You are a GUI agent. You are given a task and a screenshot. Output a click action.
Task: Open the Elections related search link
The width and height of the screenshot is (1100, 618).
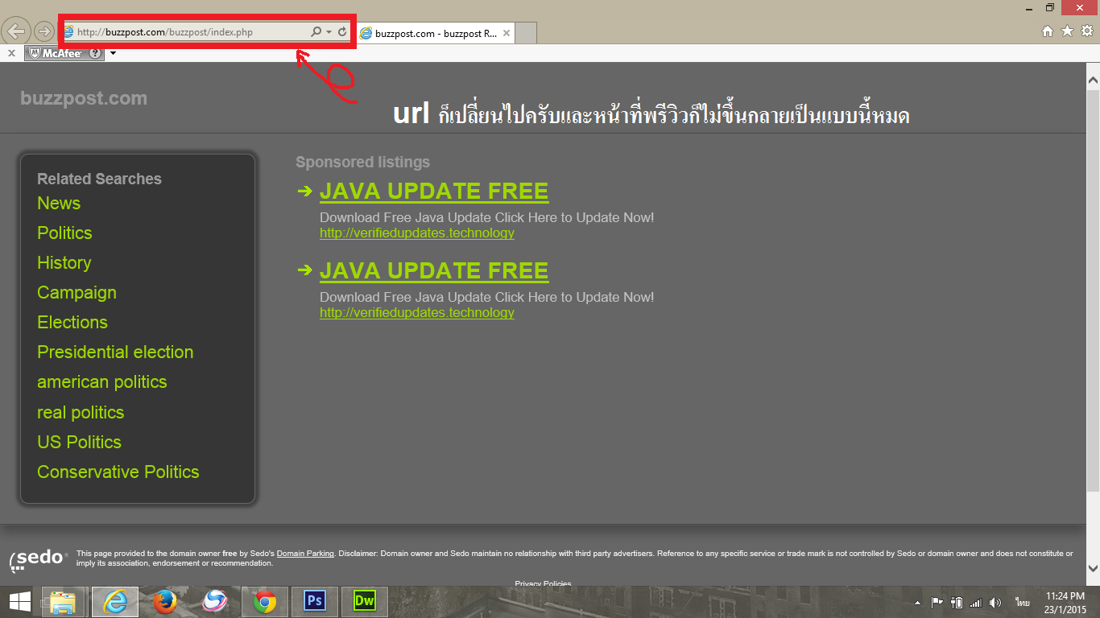pyautogui.click(x=72, y=323)
